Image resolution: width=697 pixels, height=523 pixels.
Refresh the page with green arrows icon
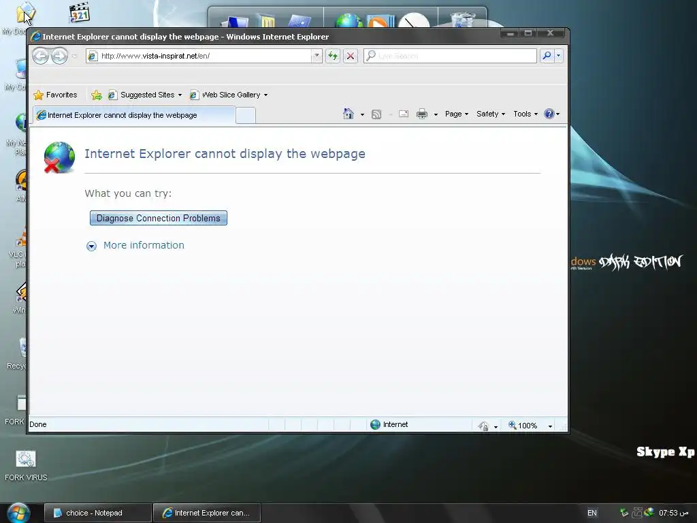coord(332,56)
